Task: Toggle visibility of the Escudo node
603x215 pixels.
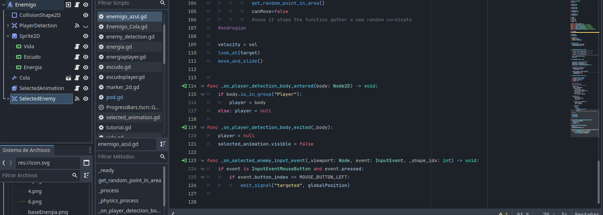Action: click(x=86, y=57)
